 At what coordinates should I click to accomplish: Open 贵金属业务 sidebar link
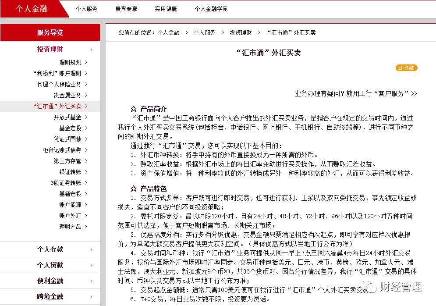(67, 95)
